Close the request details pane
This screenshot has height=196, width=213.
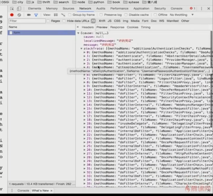pos(78,27)
